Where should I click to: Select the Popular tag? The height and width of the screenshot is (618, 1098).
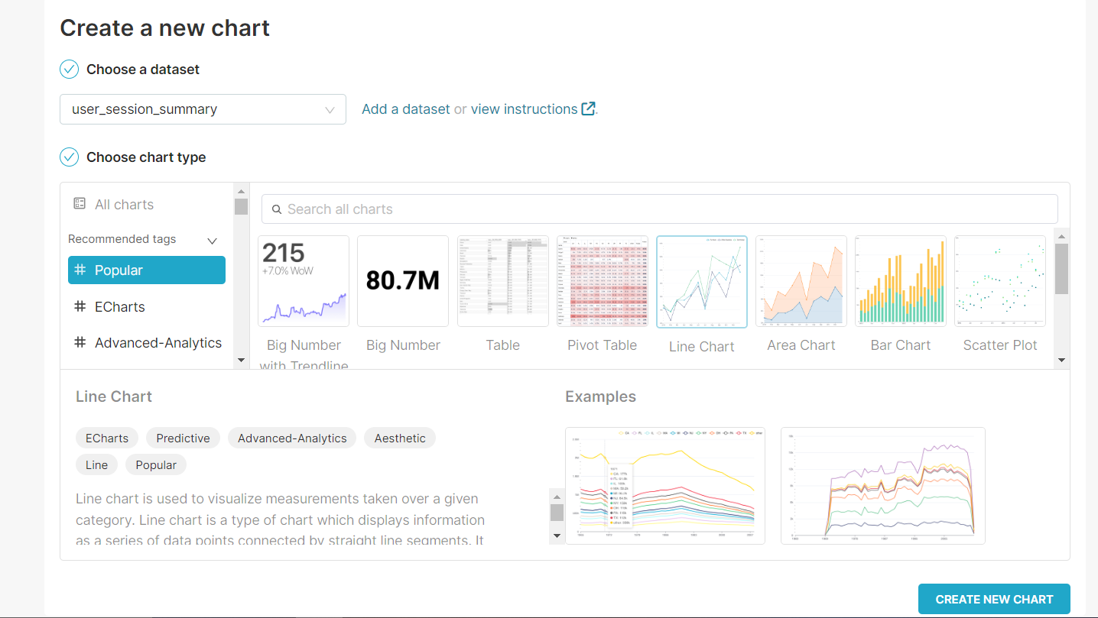pos(147,270)
